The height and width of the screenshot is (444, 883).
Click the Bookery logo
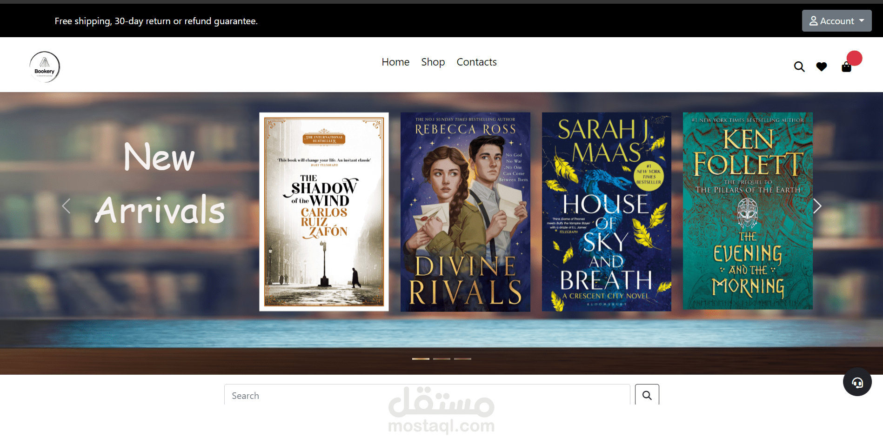[x=45, y=67]
